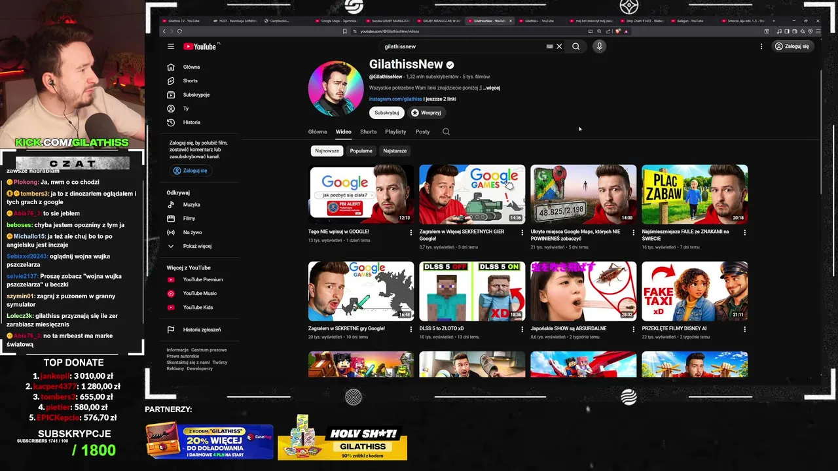Screen dimensions: 838x471
Task: Switch to the Playlisty tab
Action: click(x=395, y=131)
